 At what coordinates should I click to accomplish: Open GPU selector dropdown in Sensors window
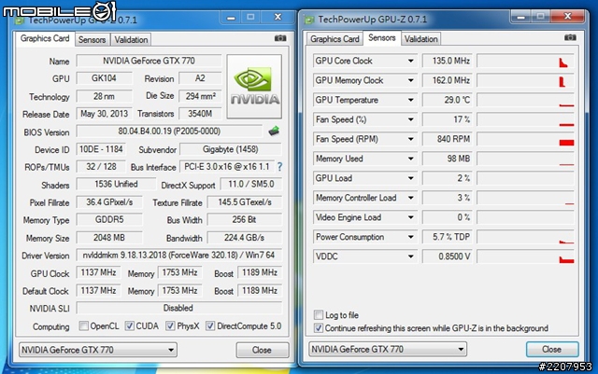tap(388, 349)
